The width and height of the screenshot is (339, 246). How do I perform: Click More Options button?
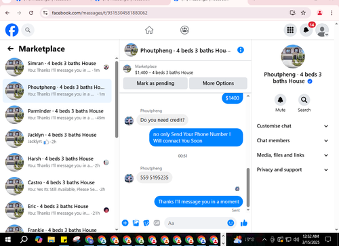(218, 83)
